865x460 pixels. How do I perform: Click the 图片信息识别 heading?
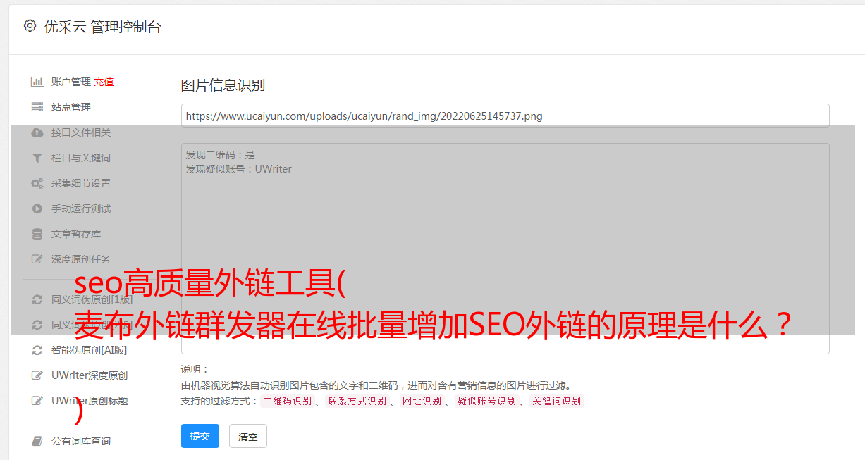(x=223, y=85)
